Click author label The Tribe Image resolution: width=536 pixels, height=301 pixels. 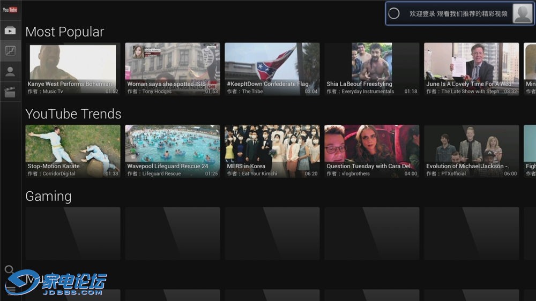tap(252, 92)
